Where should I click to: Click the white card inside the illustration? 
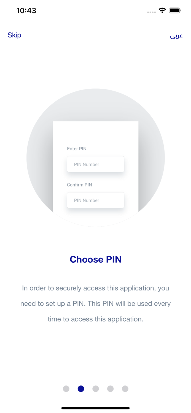[95, 168]
